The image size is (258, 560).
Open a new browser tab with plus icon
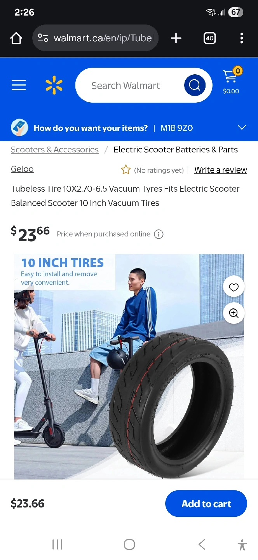pyautogui.click(x=176, y=38)
